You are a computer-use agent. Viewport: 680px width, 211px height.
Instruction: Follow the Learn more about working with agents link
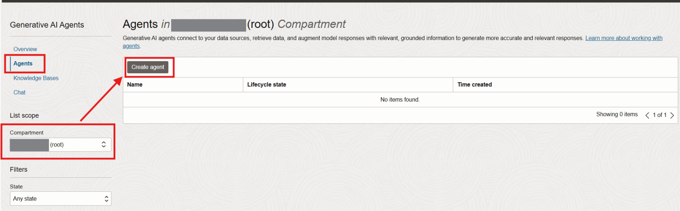pos(623,38)
